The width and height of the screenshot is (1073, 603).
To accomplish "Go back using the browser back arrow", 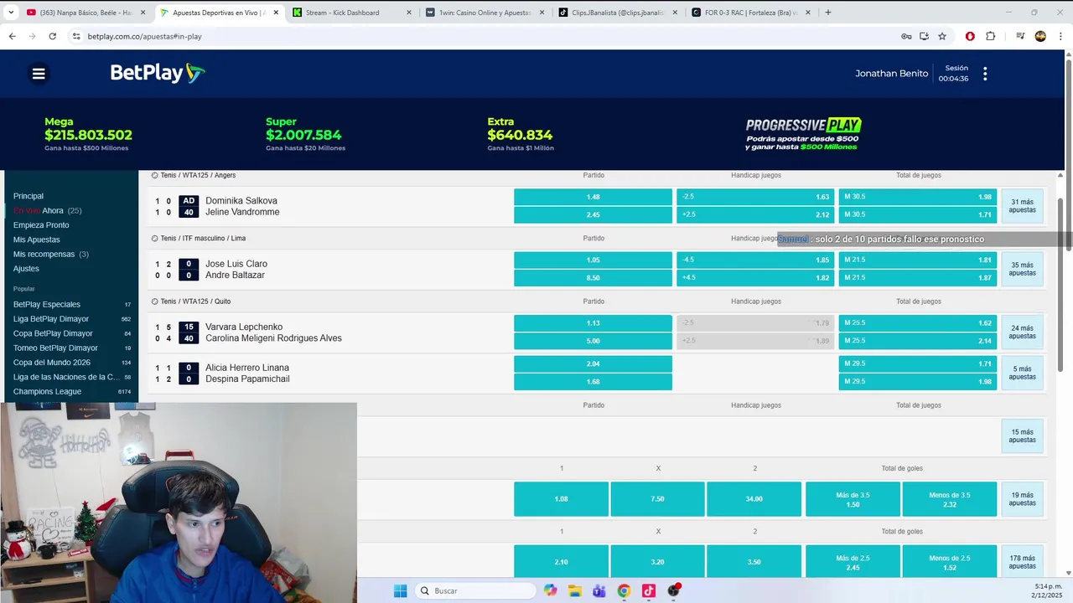I will 12,36.
